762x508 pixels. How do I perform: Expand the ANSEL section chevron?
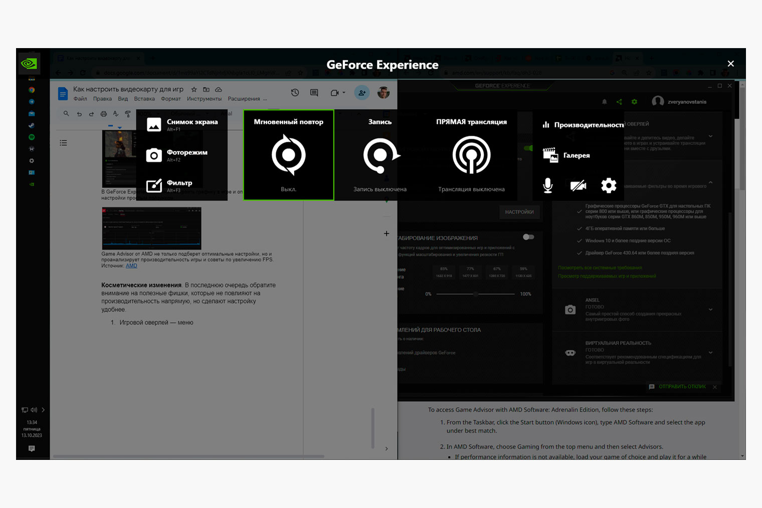710,310
